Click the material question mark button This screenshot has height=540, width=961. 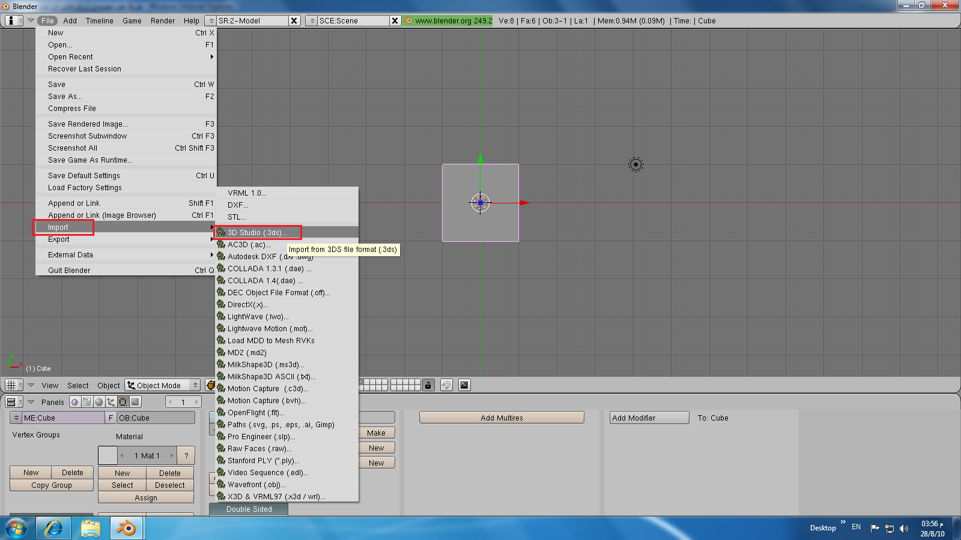point(187,455)
